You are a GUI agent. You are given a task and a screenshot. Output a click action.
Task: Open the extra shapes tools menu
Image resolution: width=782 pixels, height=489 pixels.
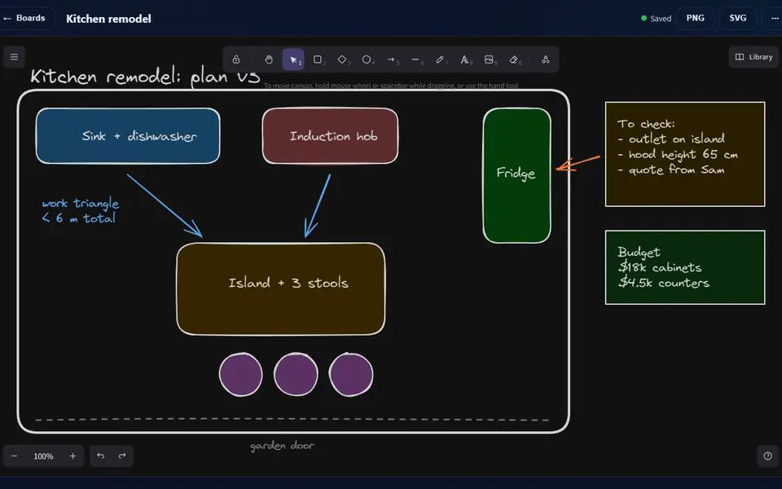(x=546, y=59)
